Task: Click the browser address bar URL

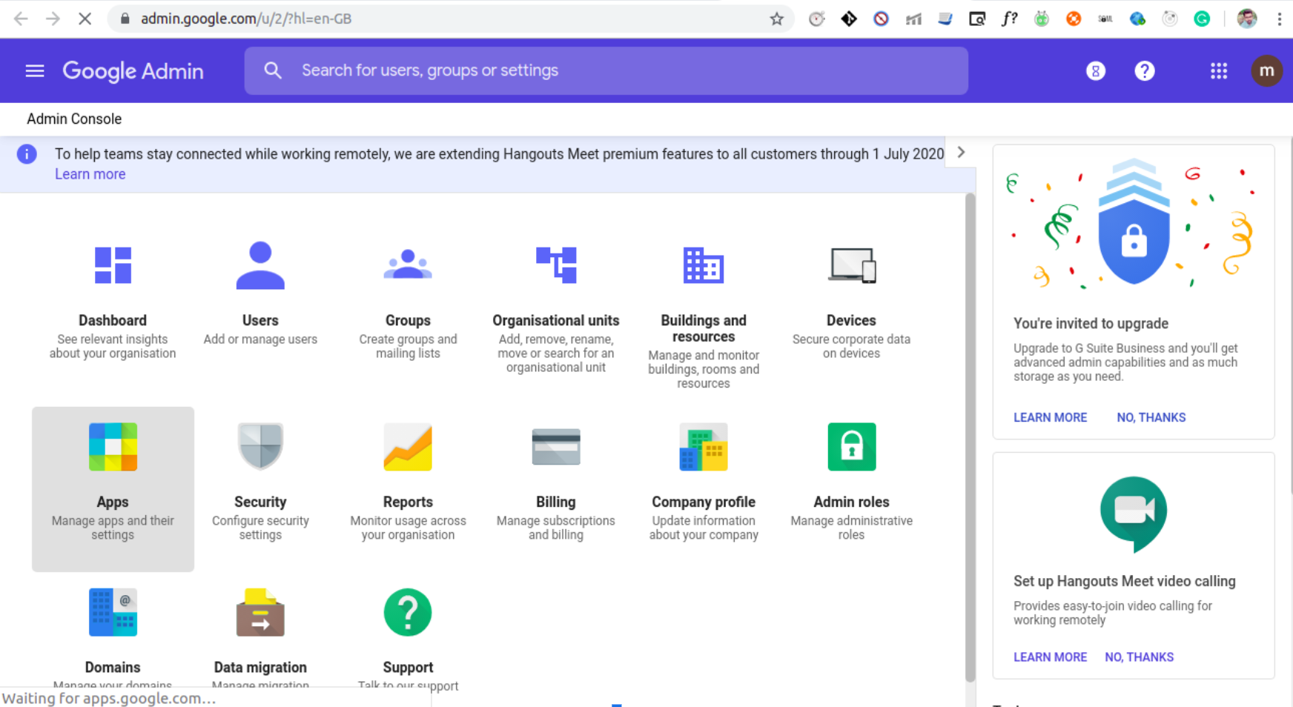Action: [246, 19]
